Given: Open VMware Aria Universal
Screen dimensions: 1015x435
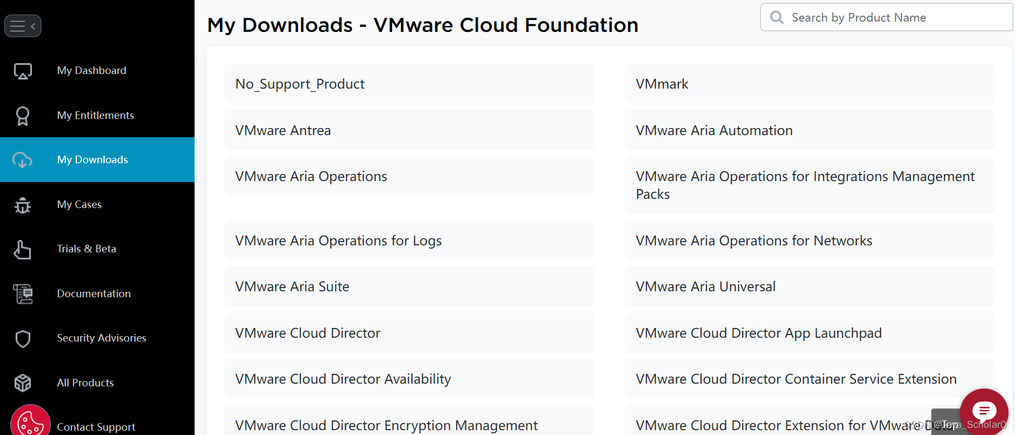Looking at the screenshot, I should [x=809, y=286].
